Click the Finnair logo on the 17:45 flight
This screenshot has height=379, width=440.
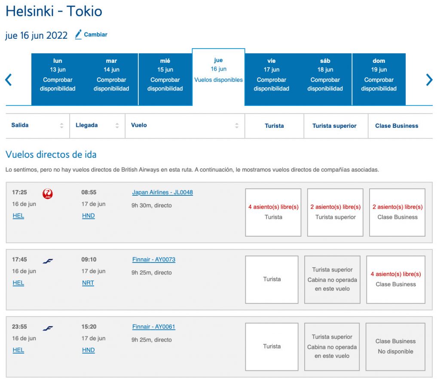(x=48, y=261)
